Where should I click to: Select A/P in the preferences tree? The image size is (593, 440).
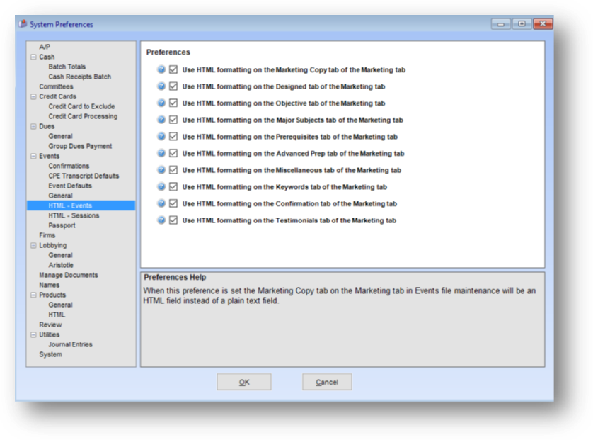click(45, 47)
